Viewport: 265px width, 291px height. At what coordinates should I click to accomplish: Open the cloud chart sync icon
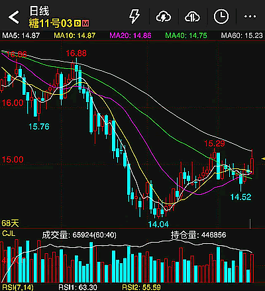coord(192,17)
